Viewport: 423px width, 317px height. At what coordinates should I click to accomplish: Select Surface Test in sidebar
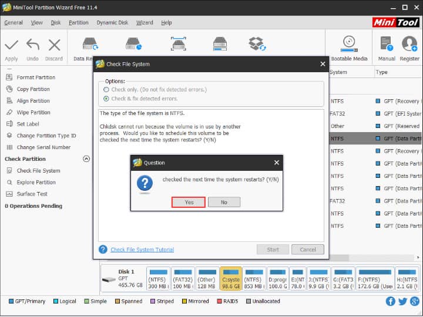[x=32, y=194]
